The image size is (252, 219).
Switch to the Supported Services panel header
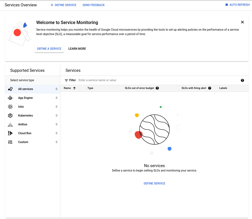coord(27,70)
